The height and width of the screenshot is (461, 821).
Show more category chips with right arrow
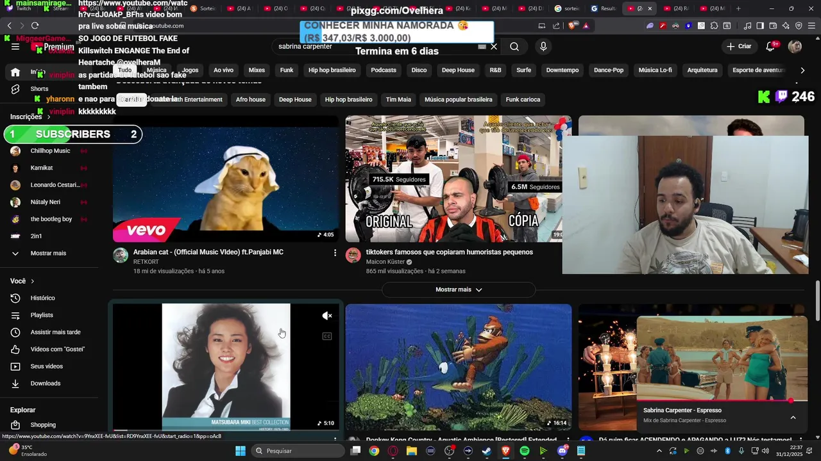coord(802,70)
